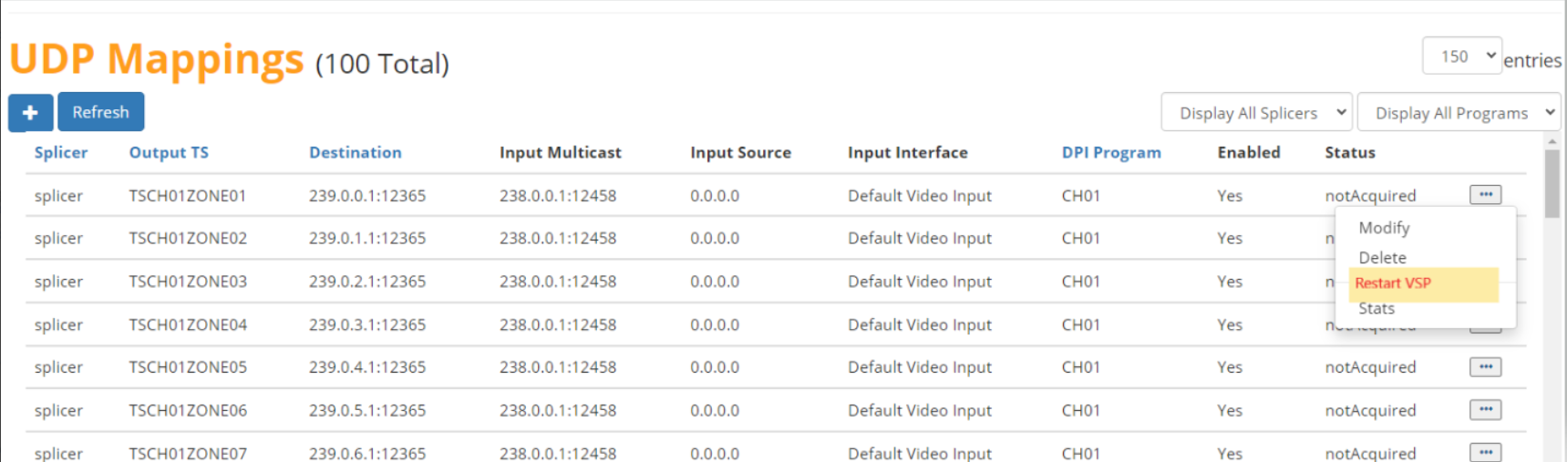
Task: Expand the Display All Programs dropdown
Action: (x=1458, y=113)
